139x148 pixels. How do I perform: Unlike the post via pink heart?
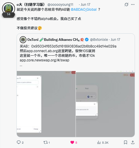(x=72, y=142)
